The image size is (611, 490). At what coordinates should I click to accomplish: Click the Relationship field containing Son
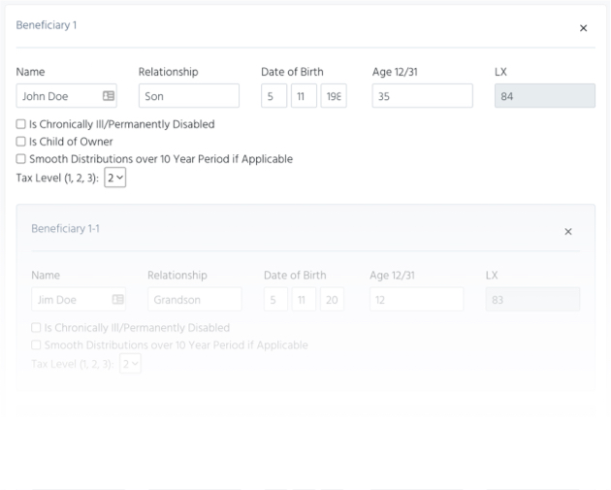point(189,96)
